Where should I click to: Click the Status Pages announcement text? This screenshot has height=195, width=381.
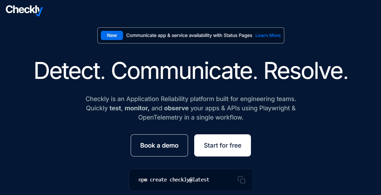(x=189, y=35)
